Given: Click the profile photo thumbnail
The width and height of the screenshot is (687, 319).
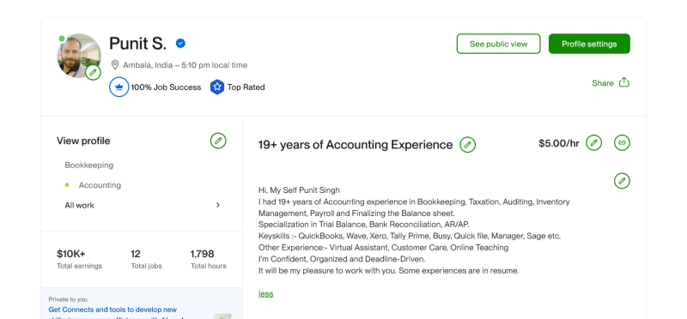Looking at the screenshot, I should tap(79, 56).
